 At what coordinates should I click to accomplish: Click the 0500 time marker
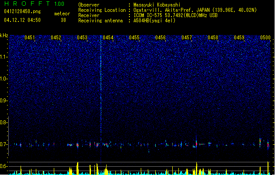click(265, 38)
